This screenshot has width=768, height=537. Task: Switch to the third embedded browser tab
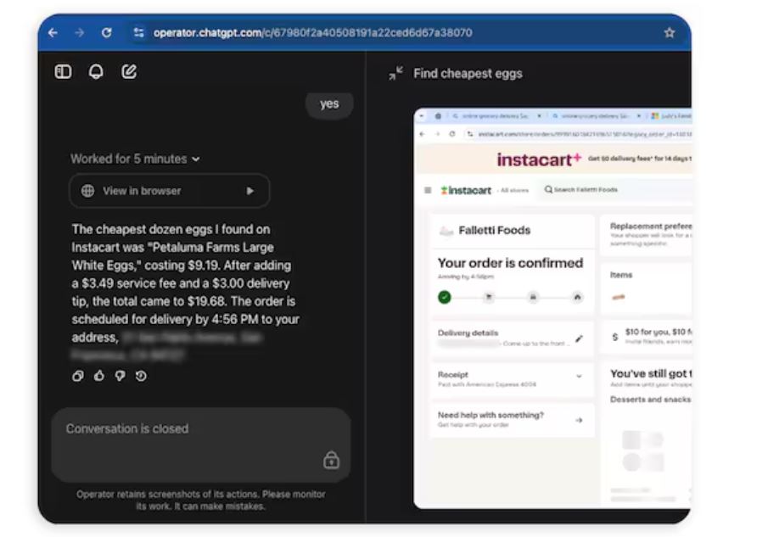[x=671, y=116]
